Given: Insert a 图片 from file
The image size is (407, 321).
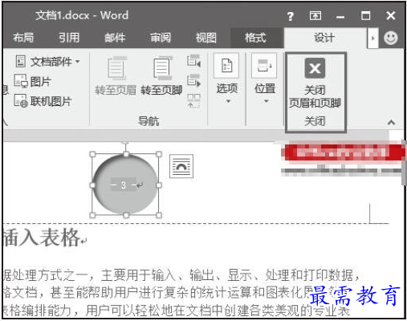Looking at the screenshot, I should point(33,81).
